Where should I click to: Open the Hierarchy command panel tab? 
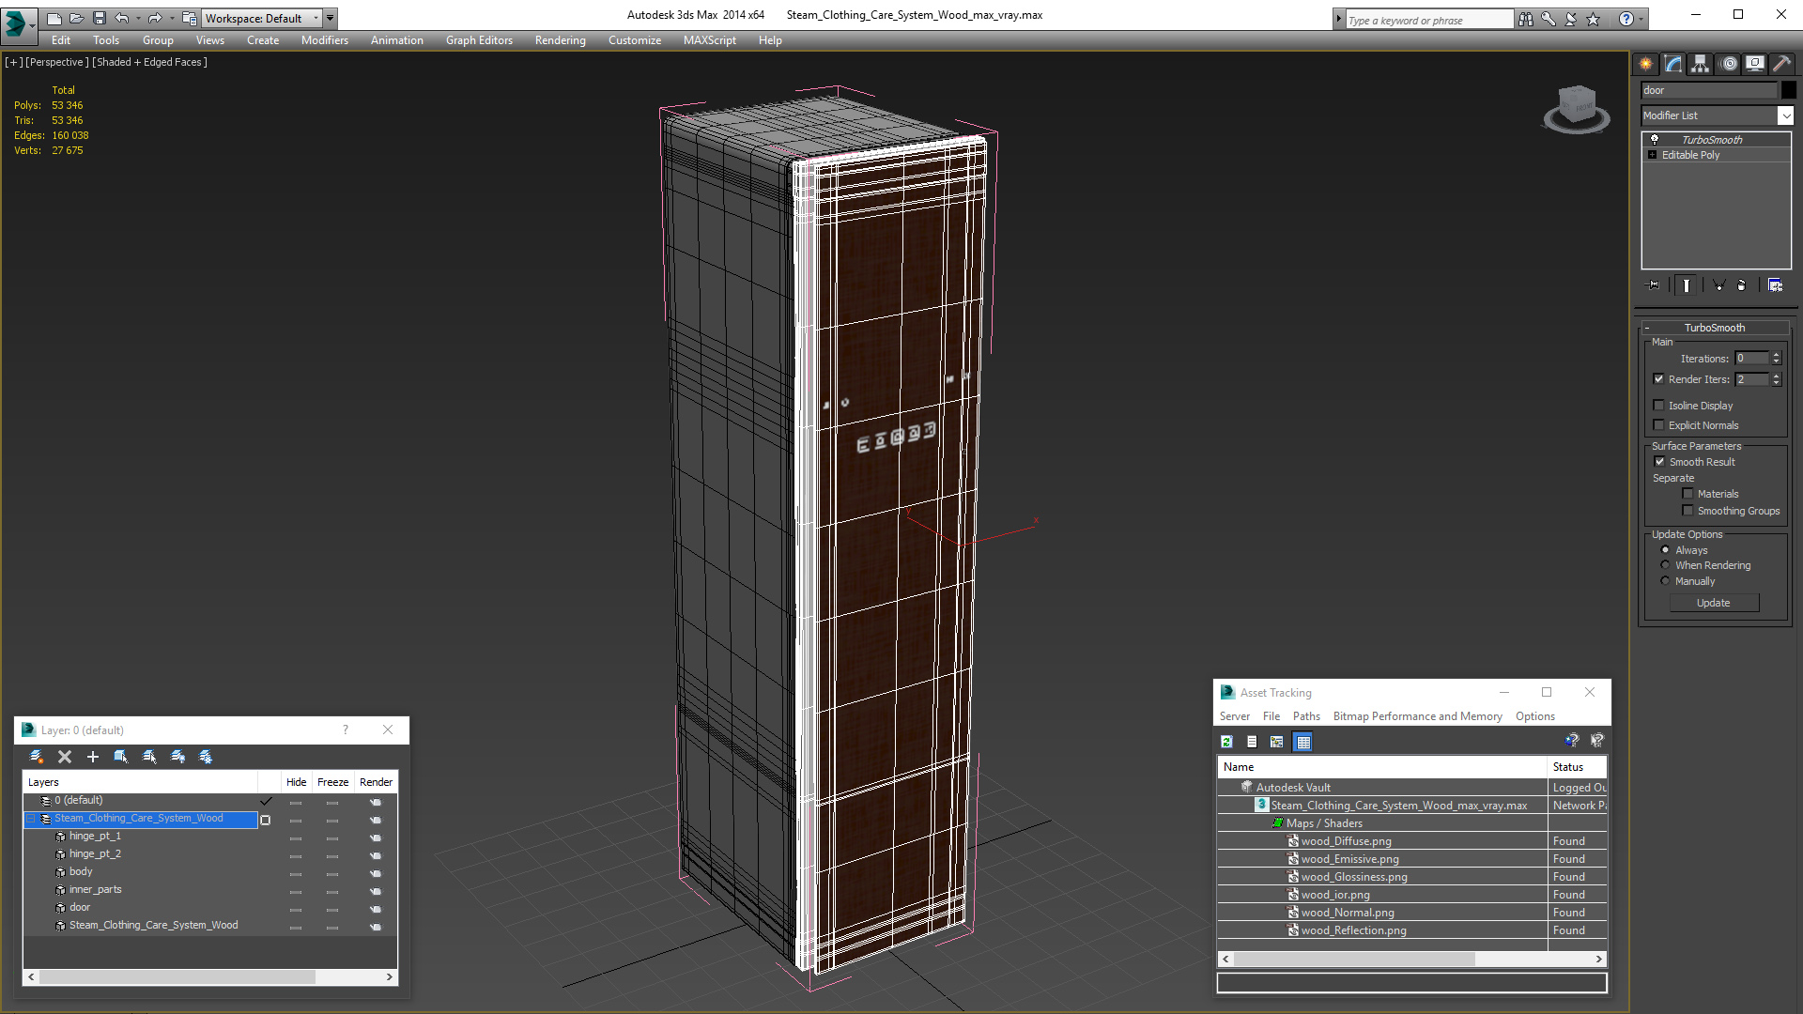click(x=1701, y=64)
